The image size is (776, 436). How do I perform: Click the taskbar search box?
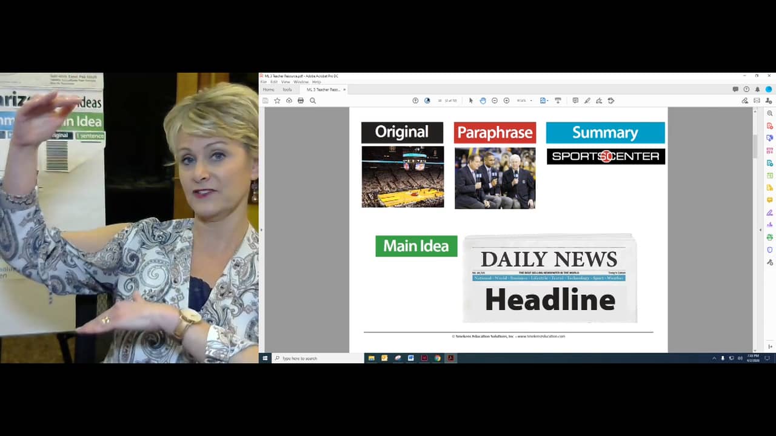tap(318, 358)
